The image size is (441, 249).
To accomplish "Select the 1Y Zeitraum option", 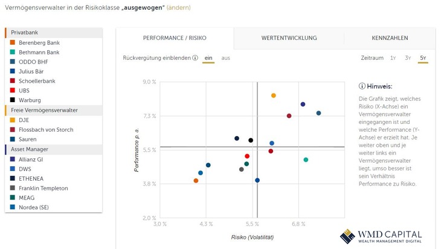I will [x=393, y=58].
